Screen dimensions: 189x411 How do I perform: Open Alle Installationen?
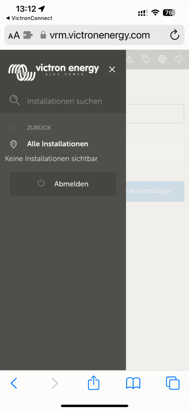(58, 144)
